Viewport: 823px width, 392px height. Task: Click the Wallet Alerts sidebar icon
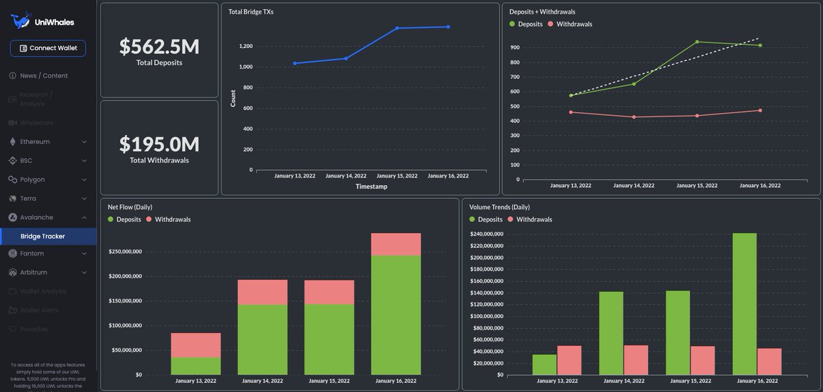12,310
